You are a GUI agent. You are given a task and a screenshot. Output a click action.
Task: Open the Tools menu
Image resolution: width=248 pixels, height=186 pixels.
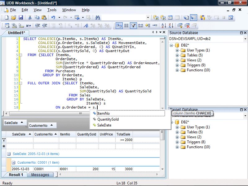(x=52, y=10)
